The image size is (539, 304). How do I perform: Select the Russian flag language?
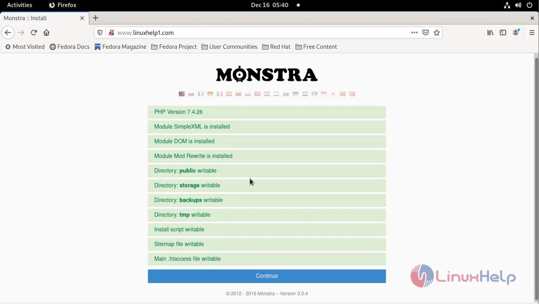191,94
